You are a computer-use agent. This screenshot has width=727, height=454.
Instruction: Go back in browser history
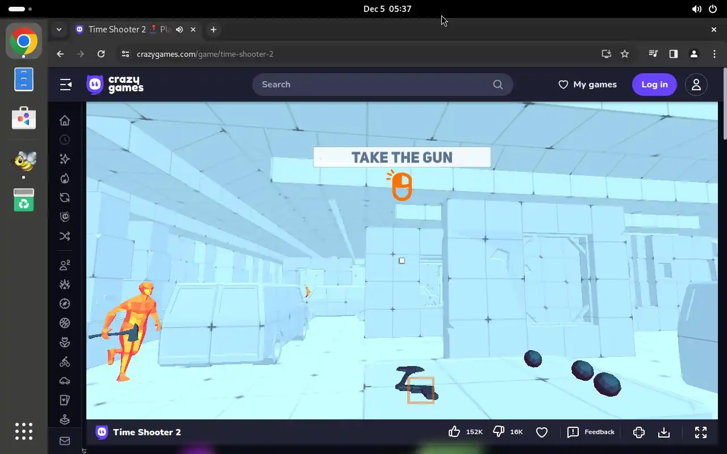[60, 54]
